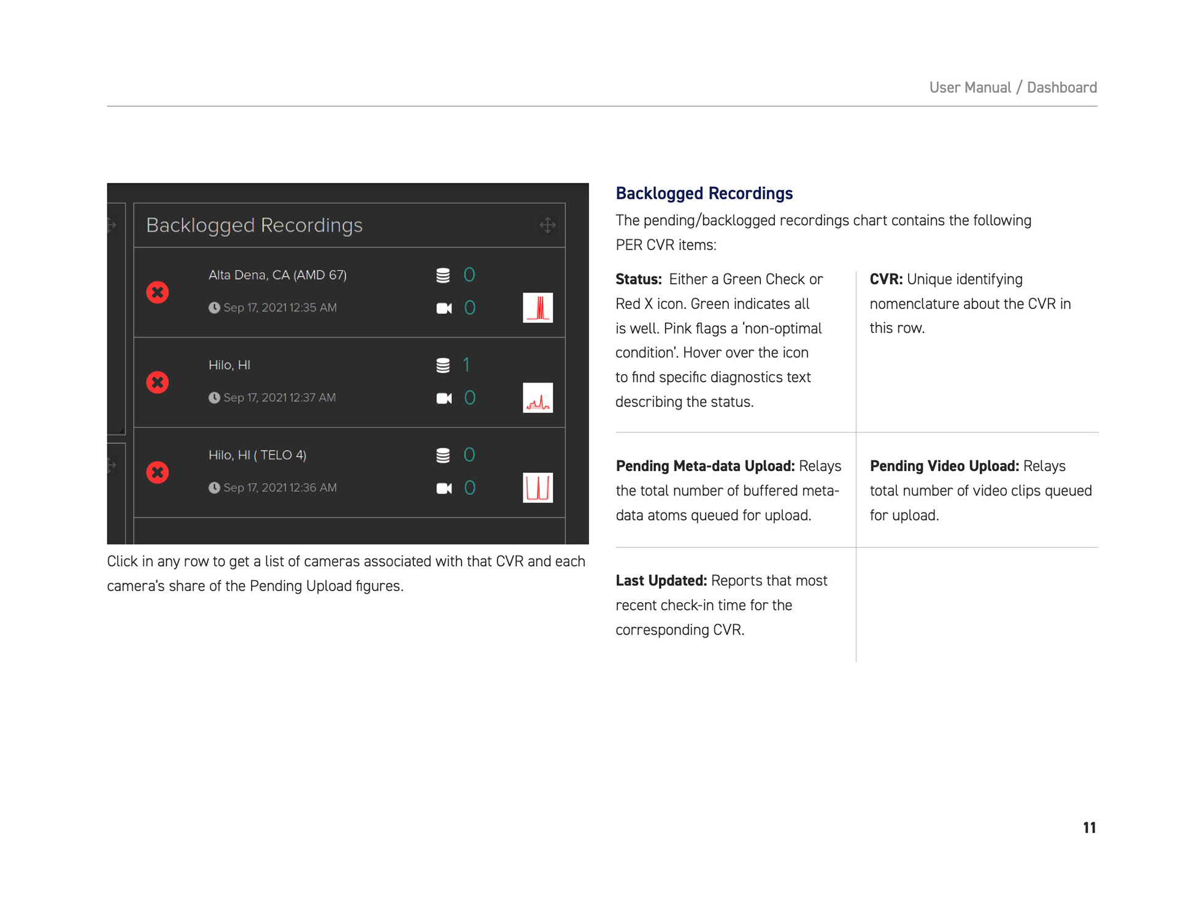Click video camera icon in Hilo TELO 4 row
This screenshot has width=1178, height=910.
coord(444,488)
